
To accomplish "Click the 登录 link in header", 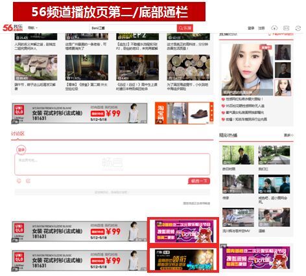I will (x=251, y=28).
